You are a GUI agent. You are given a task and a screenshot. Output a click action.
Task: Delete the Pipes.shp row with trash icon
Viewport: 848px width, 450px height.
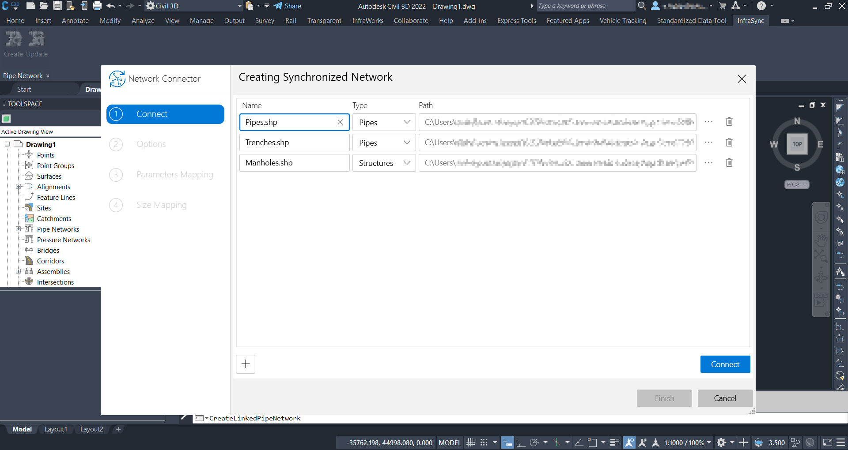[x=729, y=122]
